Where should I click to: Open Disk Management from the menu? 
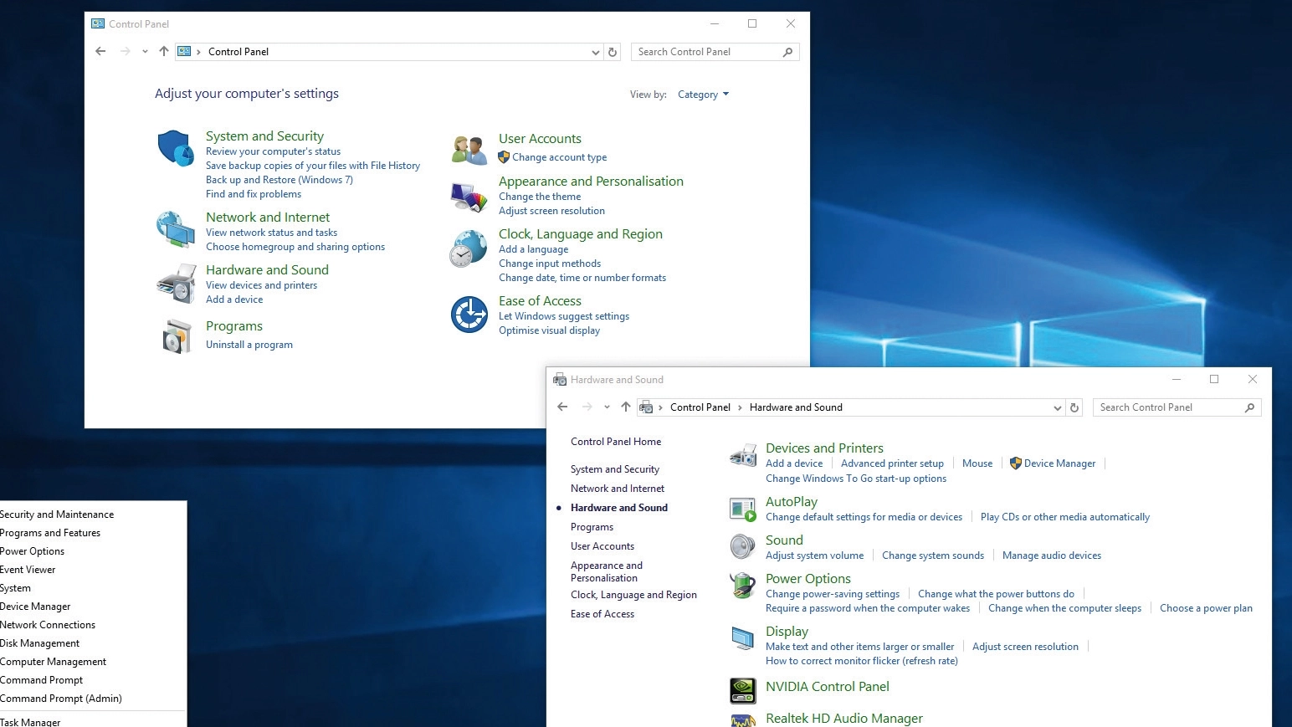39,643
